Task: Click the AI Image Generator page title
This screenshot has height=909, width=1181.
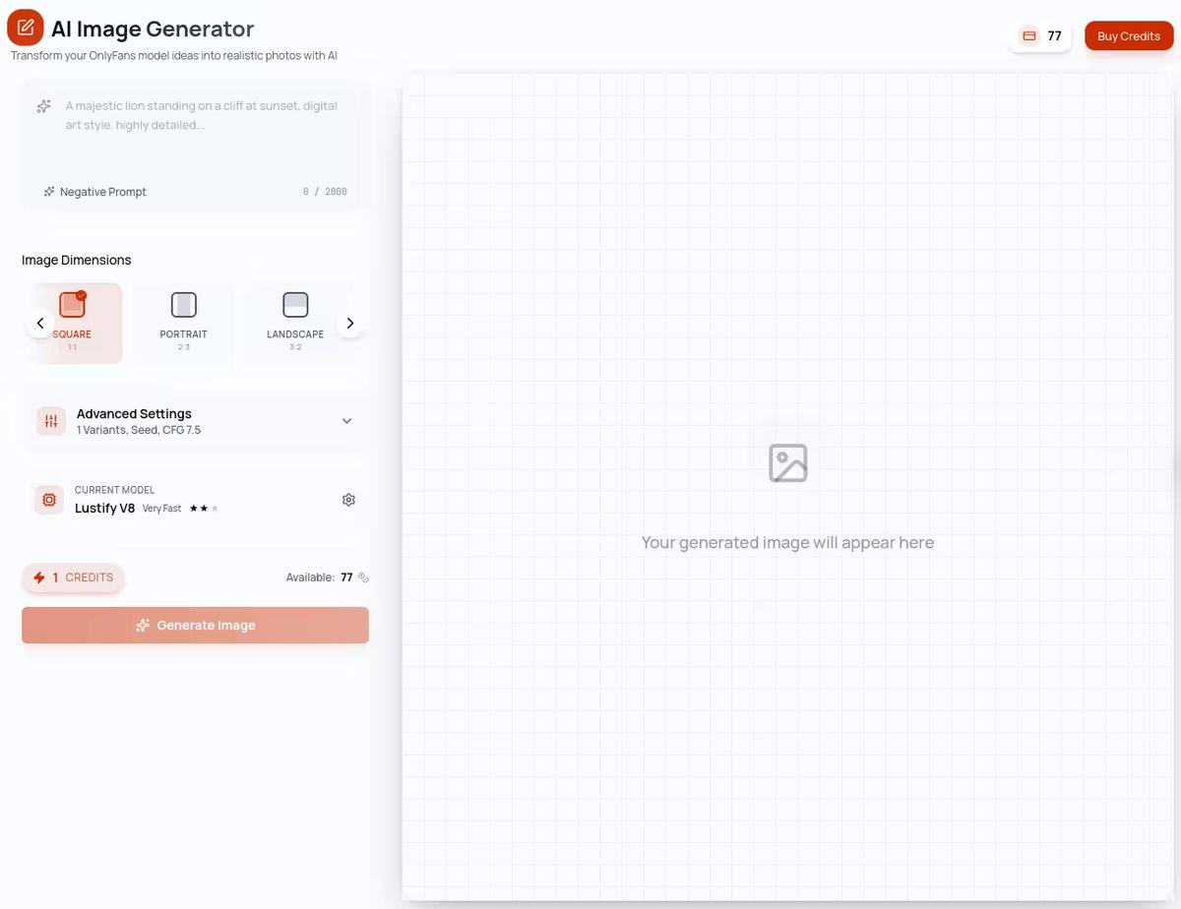Action: [153, 29]
